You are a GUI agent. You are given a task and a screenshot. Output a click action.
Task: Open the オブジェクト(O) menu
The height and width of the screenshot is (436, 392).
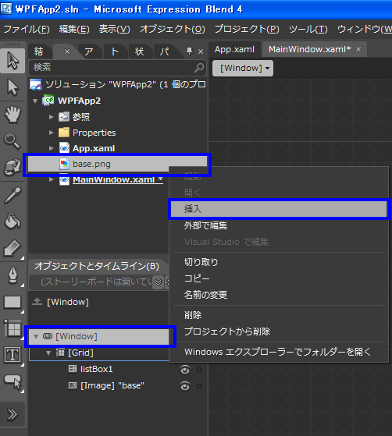[173, 29]
